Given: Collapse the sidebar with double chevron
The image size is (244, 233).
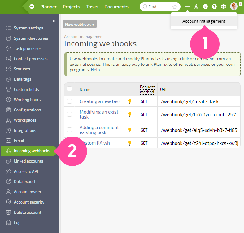Looking at the screenshot, I should (54, 21).
